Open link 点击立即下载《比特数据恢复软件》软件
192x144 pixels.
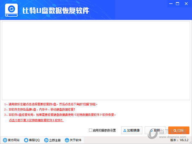pos(36,120)
